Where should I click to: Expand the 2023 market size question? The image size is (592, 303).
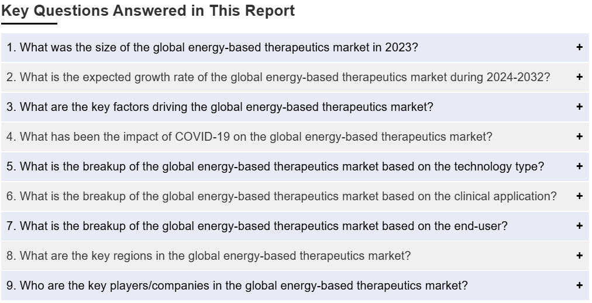(295, 47)
